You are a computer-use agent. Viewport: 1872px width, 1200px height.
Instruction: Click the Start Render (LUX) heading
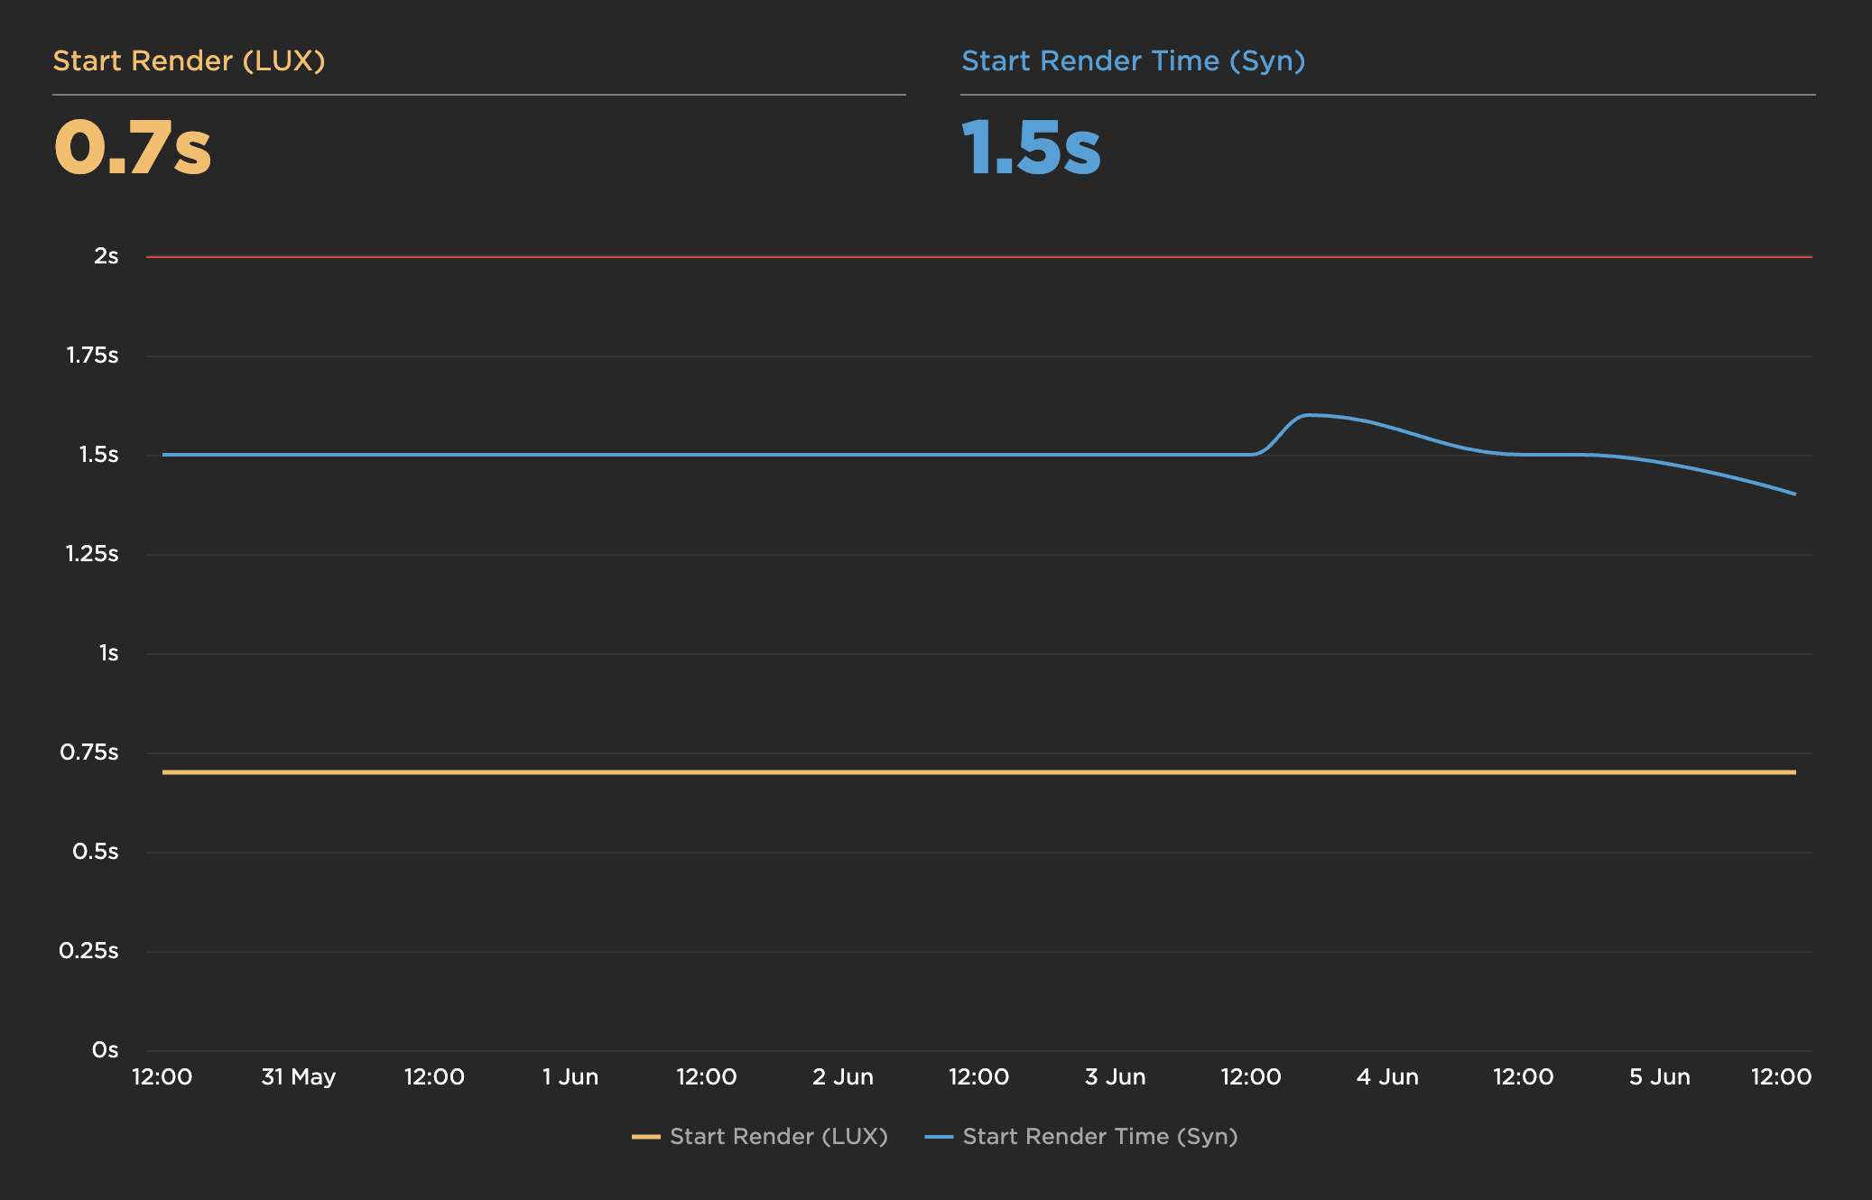pyautogui.click(x=189, y=60)
